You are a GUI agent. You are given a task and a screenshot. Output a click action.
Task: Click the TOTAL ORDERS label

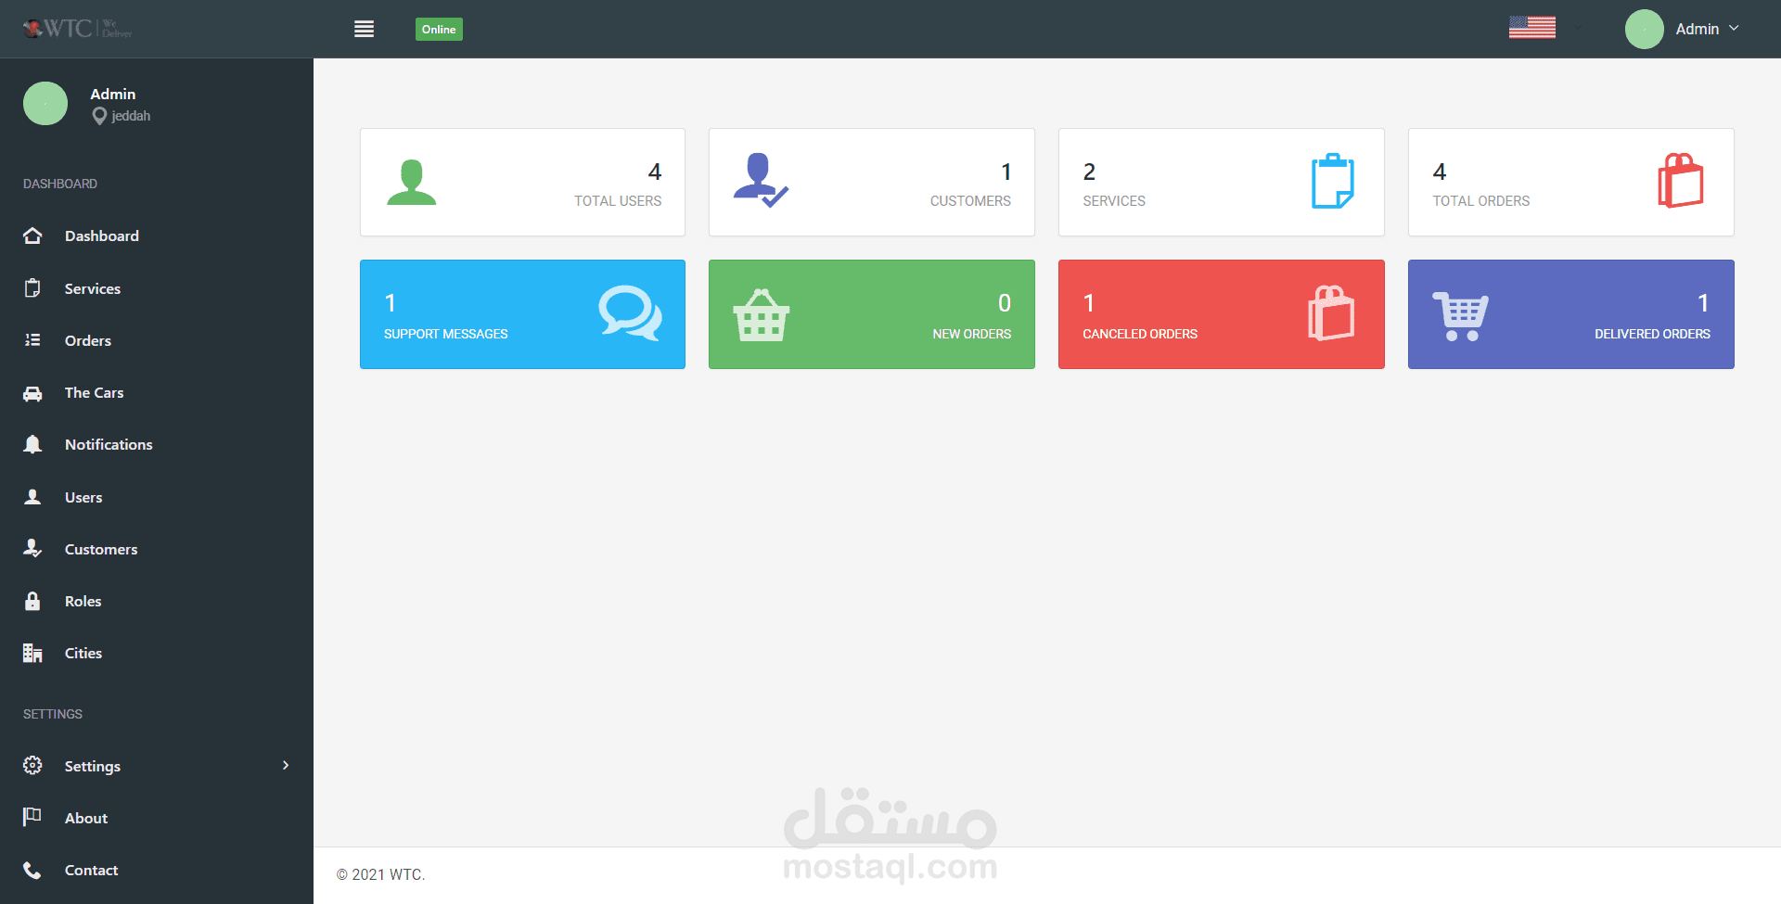(1481, 200)
